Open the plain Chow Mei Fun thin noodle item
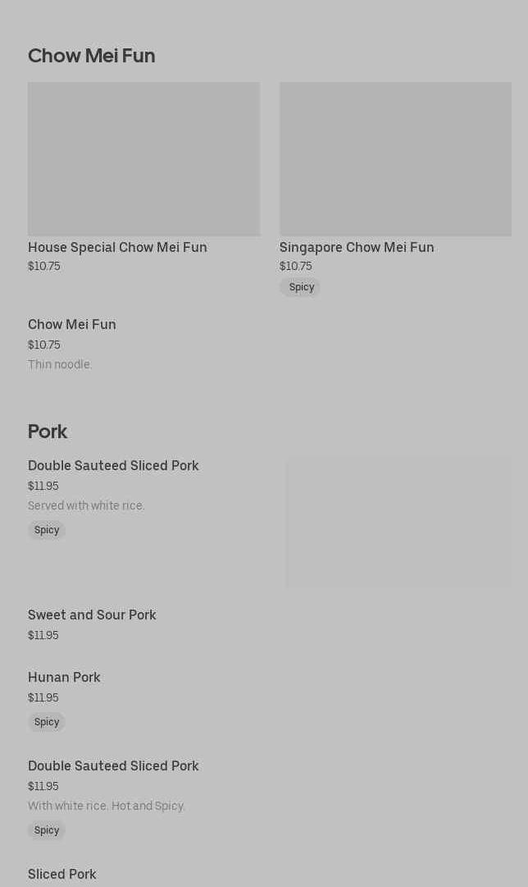The image size is (528, 887). (x=72, y=324)
